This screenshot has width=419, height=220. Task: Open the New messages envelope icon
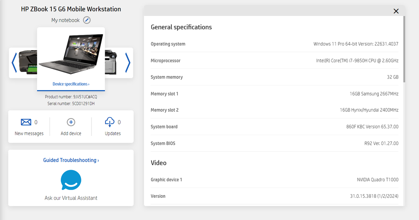click(26, 122)
